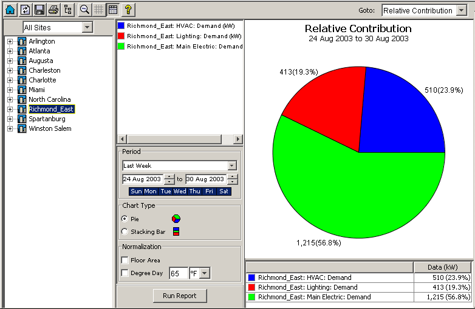Screen dimensions: 475x309
Task: Toggle the data table view icon
Action: point(112,10)
